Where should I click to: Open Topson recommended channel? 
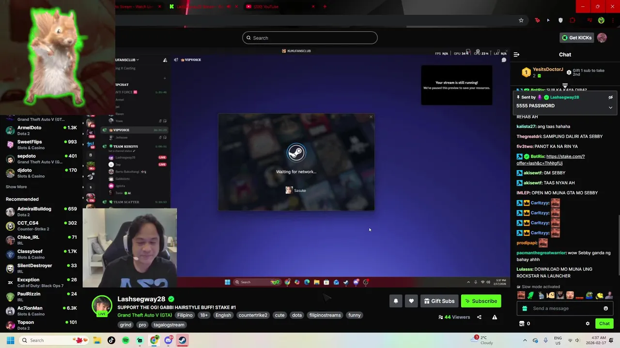41,325
